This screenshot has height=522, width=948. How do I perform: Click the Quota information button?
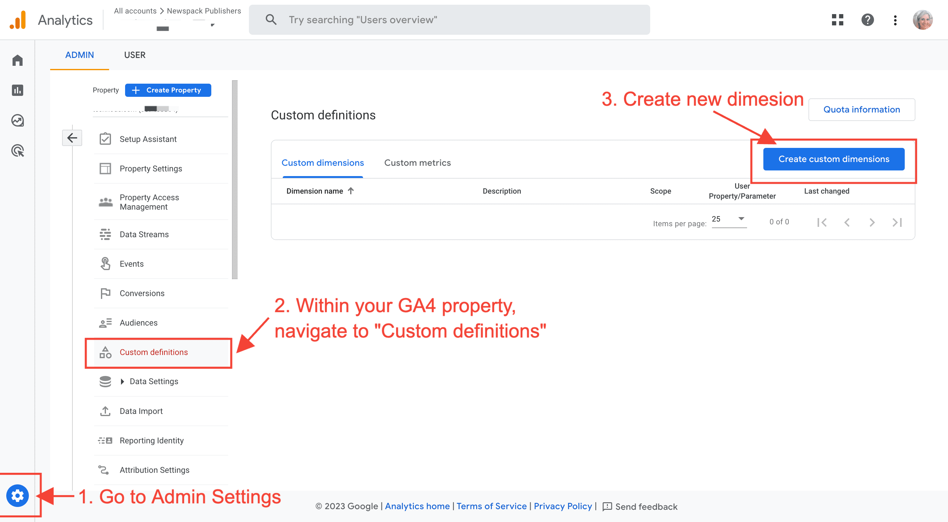861,109
